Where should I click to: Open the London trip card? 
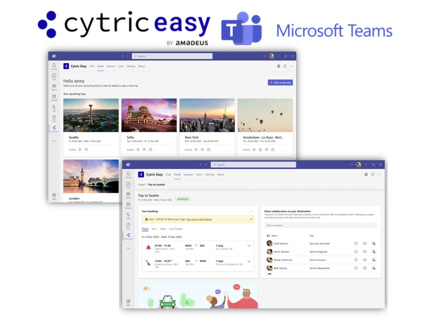(x=91, y=181)
